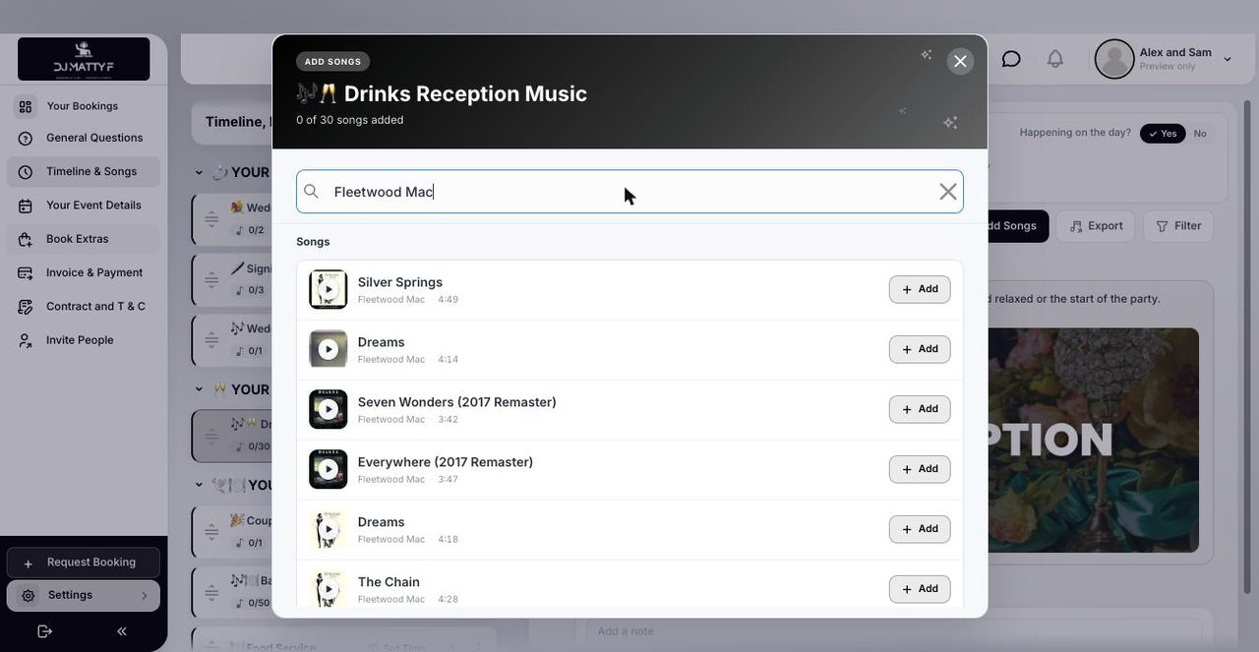This screenshot has height=652, width=1259.
Task: Play preview of Silver Springs
Action: 329,289
